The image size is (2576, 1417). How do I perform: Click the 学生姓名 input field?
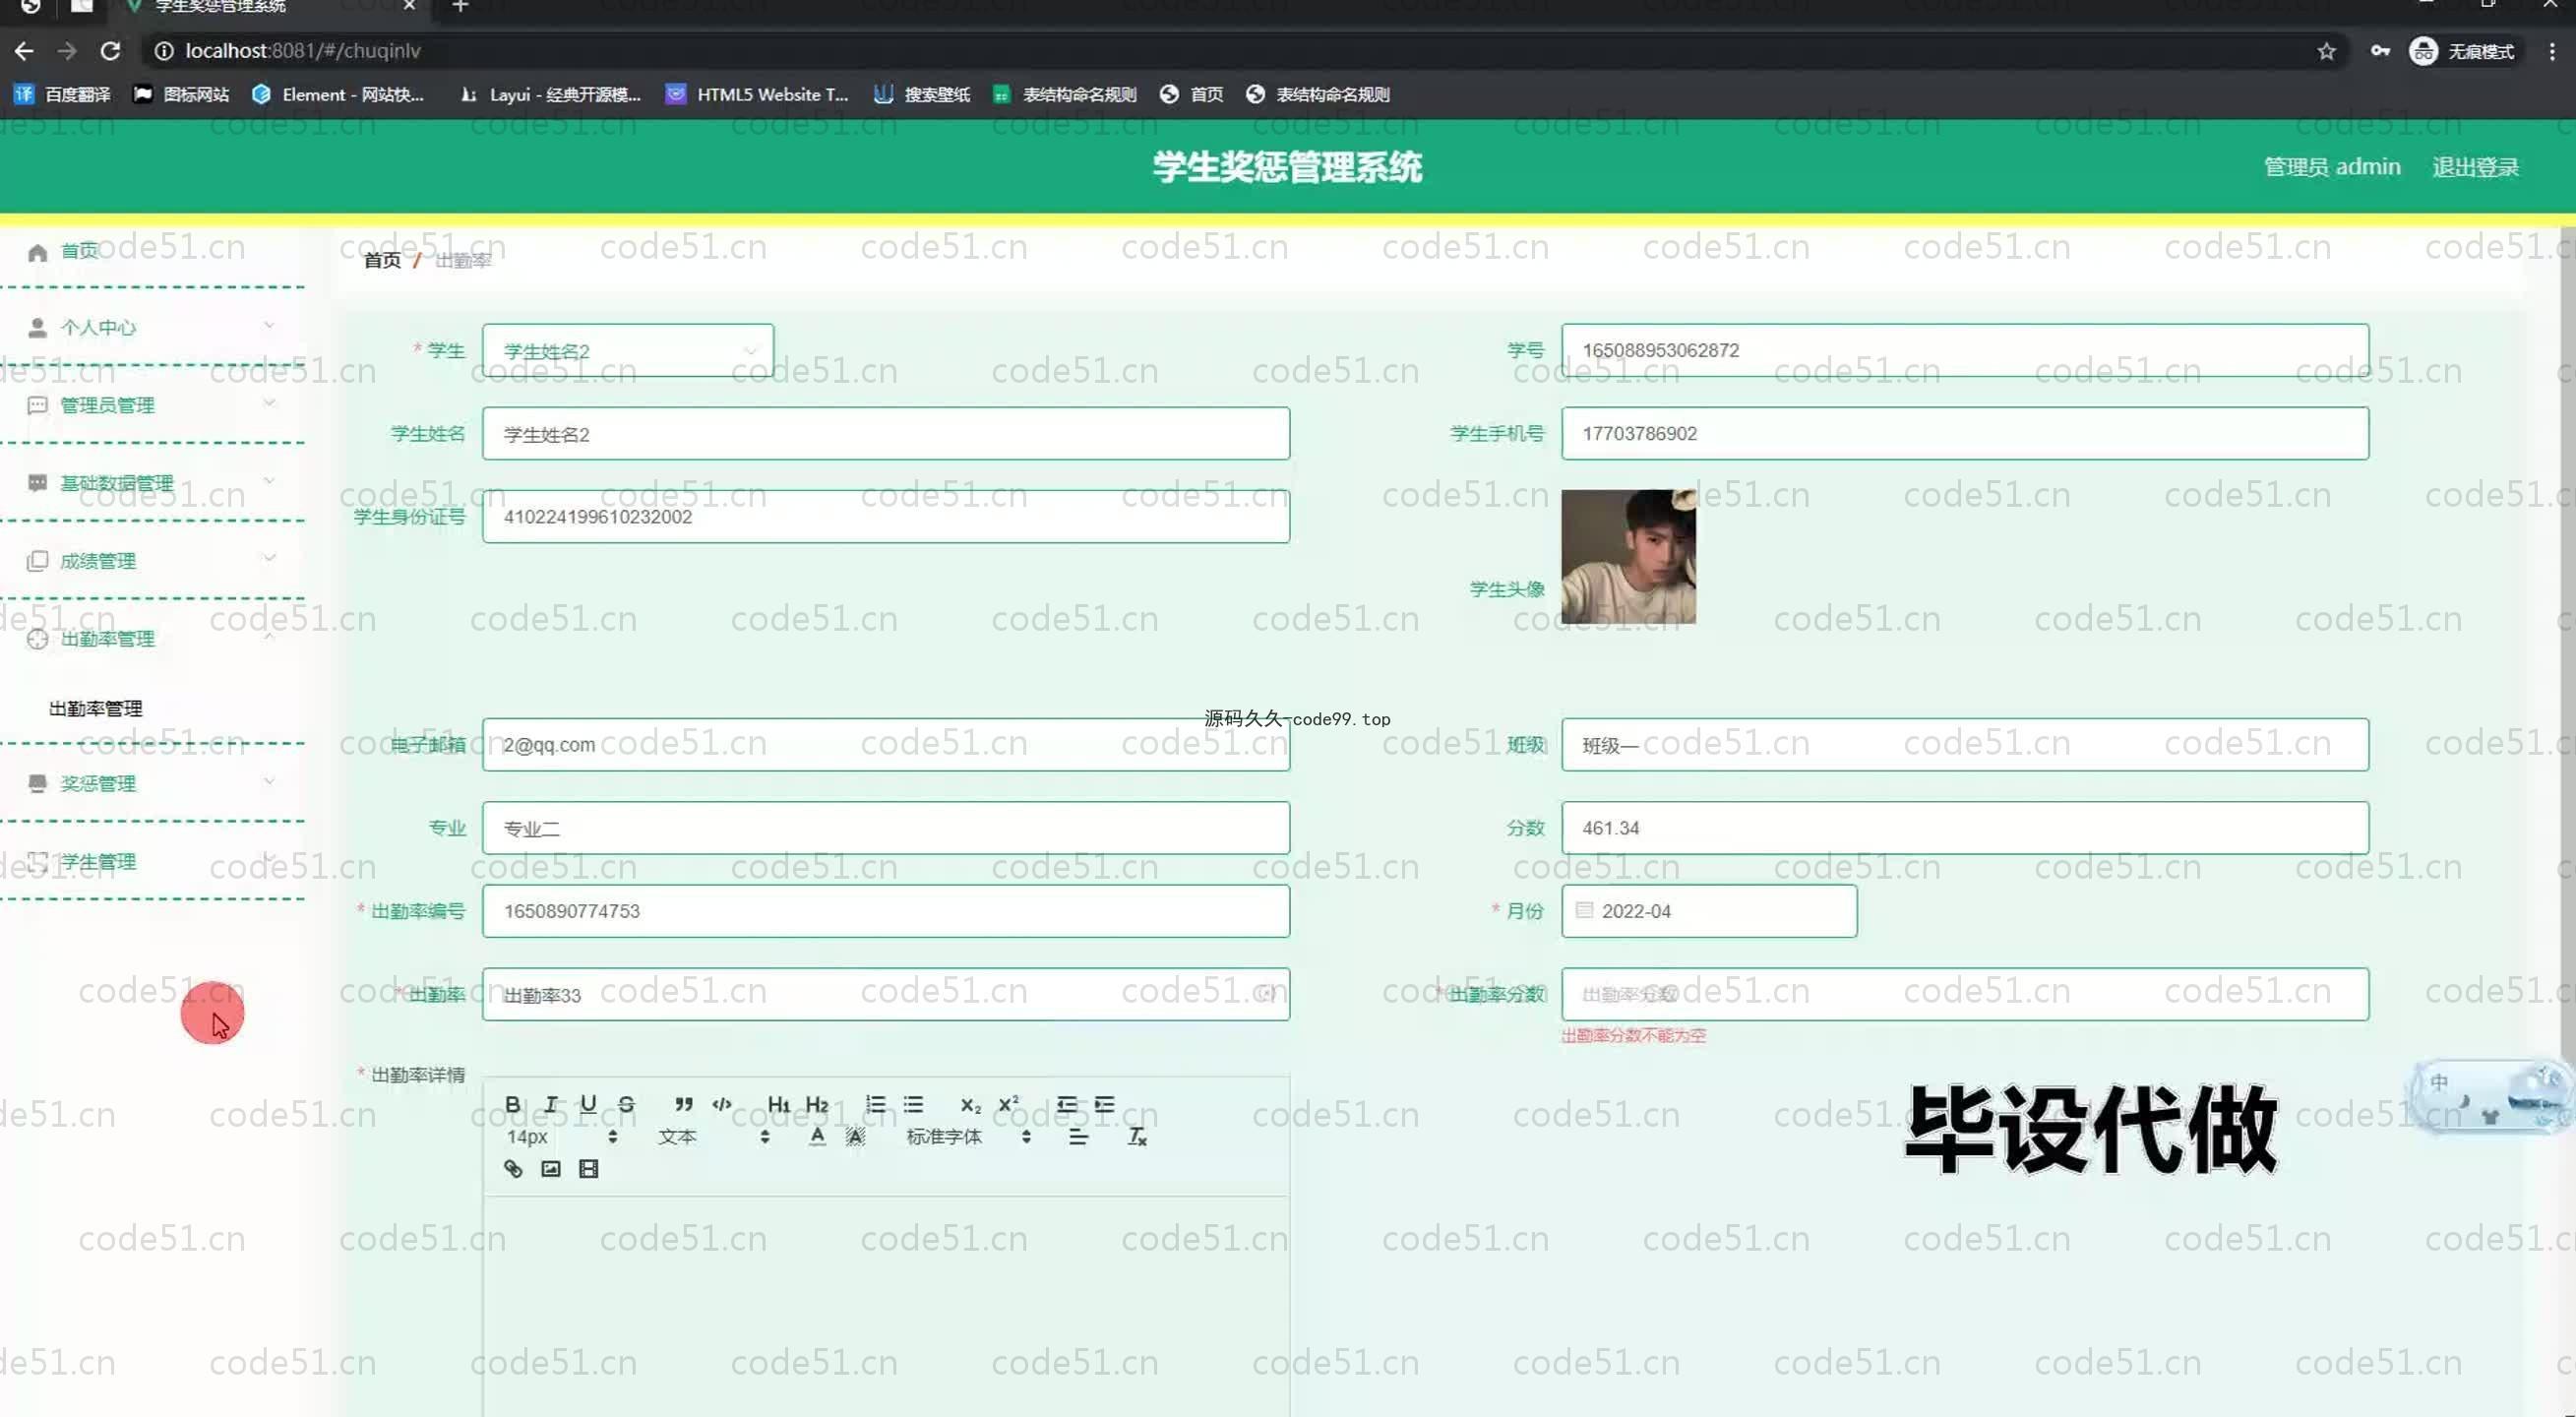tap(886, 434)
